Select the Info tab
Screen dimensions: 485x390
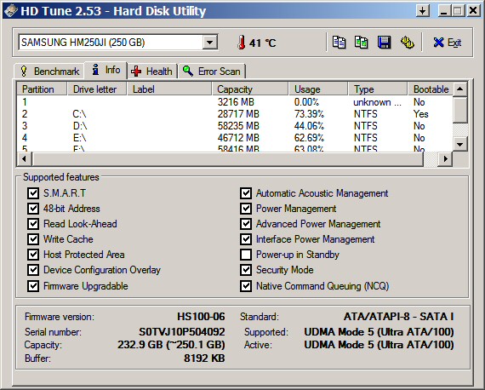coord(106,70)
